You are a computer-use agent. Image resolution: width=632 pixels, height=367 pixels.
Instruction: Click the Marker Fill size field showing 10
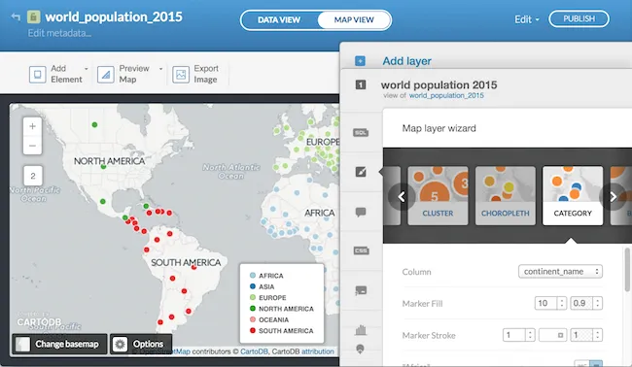[x=545, y=303]
